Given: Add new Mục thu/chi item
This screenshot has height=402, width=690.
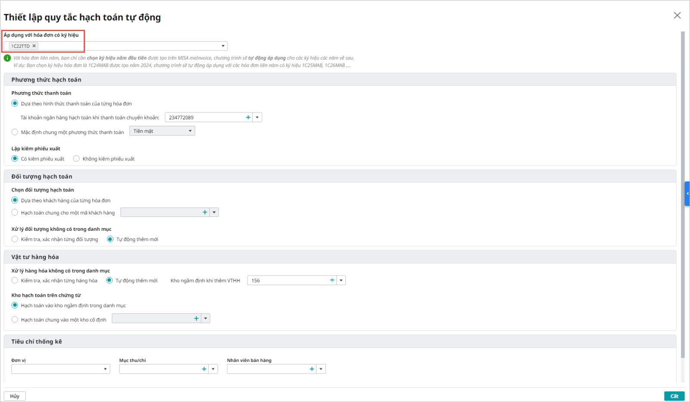Looking at the screenshot, I should (x=204, y=369).
